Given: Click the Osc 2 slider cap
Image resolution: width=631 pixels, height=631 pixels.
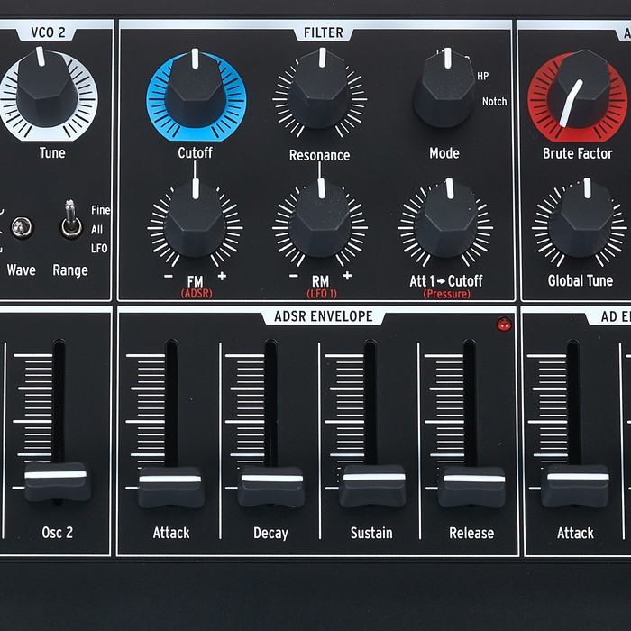Looking at the screenshot, I should (57, 481).
